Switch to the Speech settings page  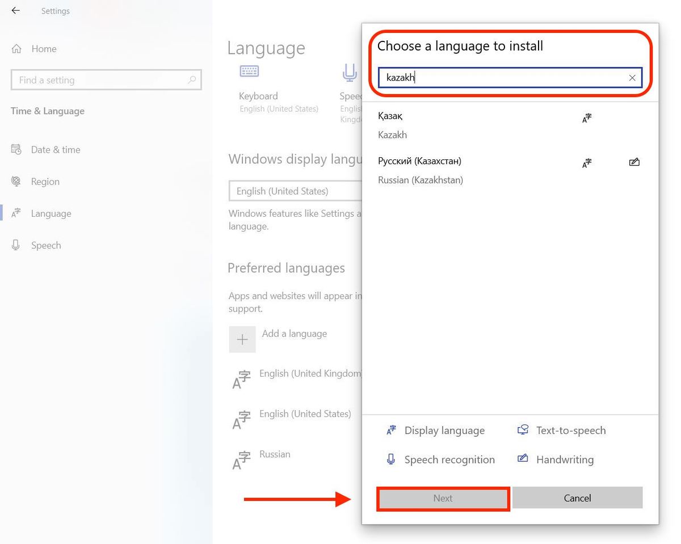46,244
